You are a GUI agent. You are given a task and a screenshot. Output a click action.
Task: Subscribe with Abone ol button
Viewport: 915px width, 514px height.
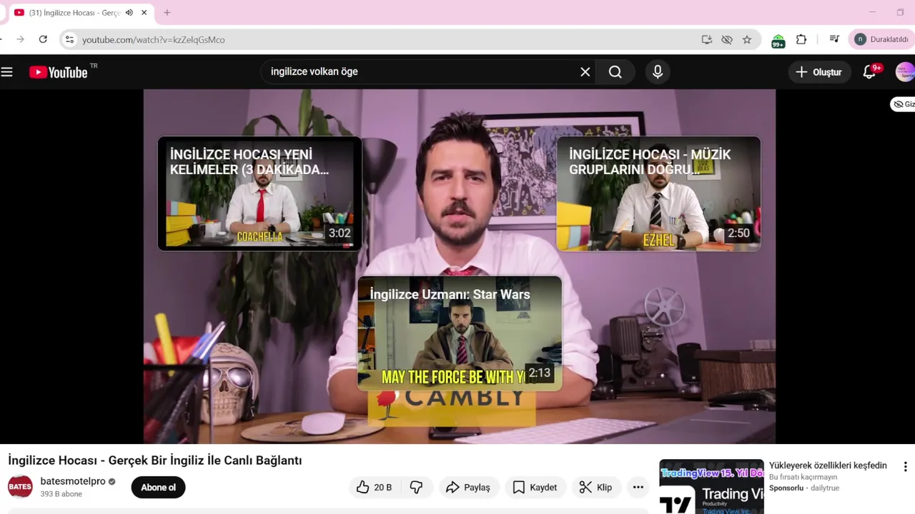[158, 487]
